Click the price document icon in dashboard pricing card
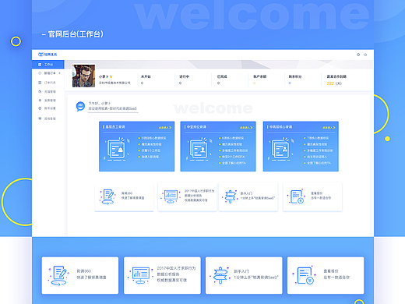This screenshot has height=304, width=405. pos(297,196)
